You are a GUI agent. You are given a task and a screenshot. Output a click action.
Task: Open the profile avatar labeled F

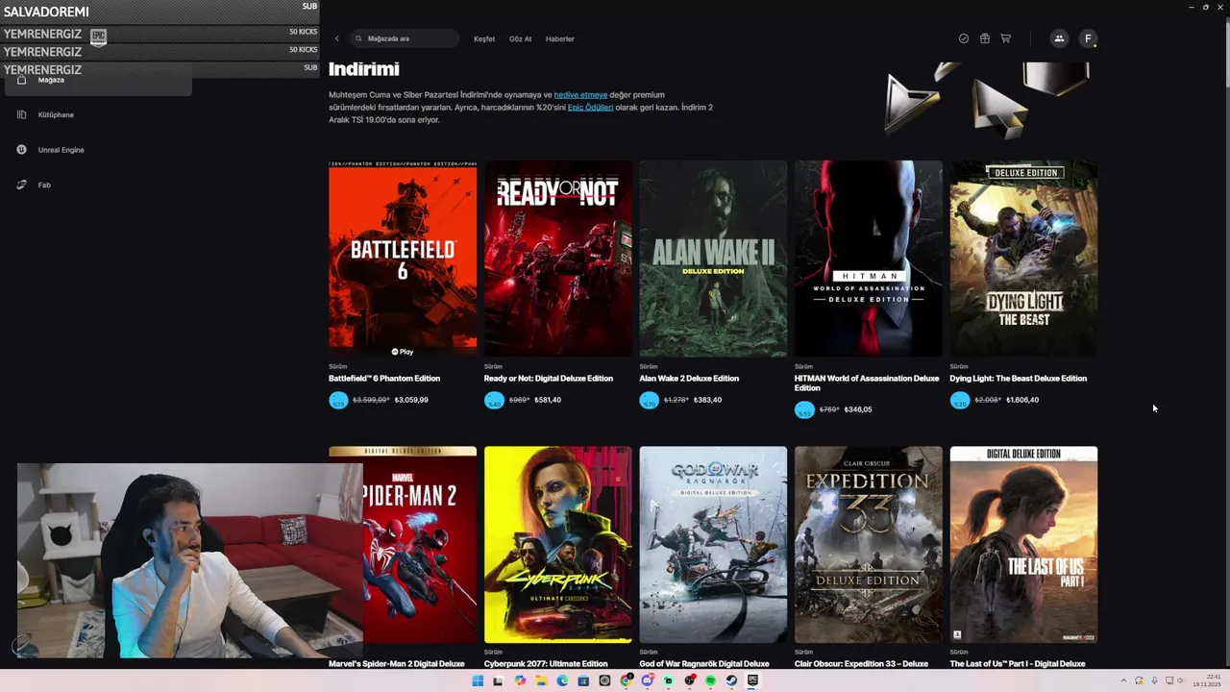1088,38
